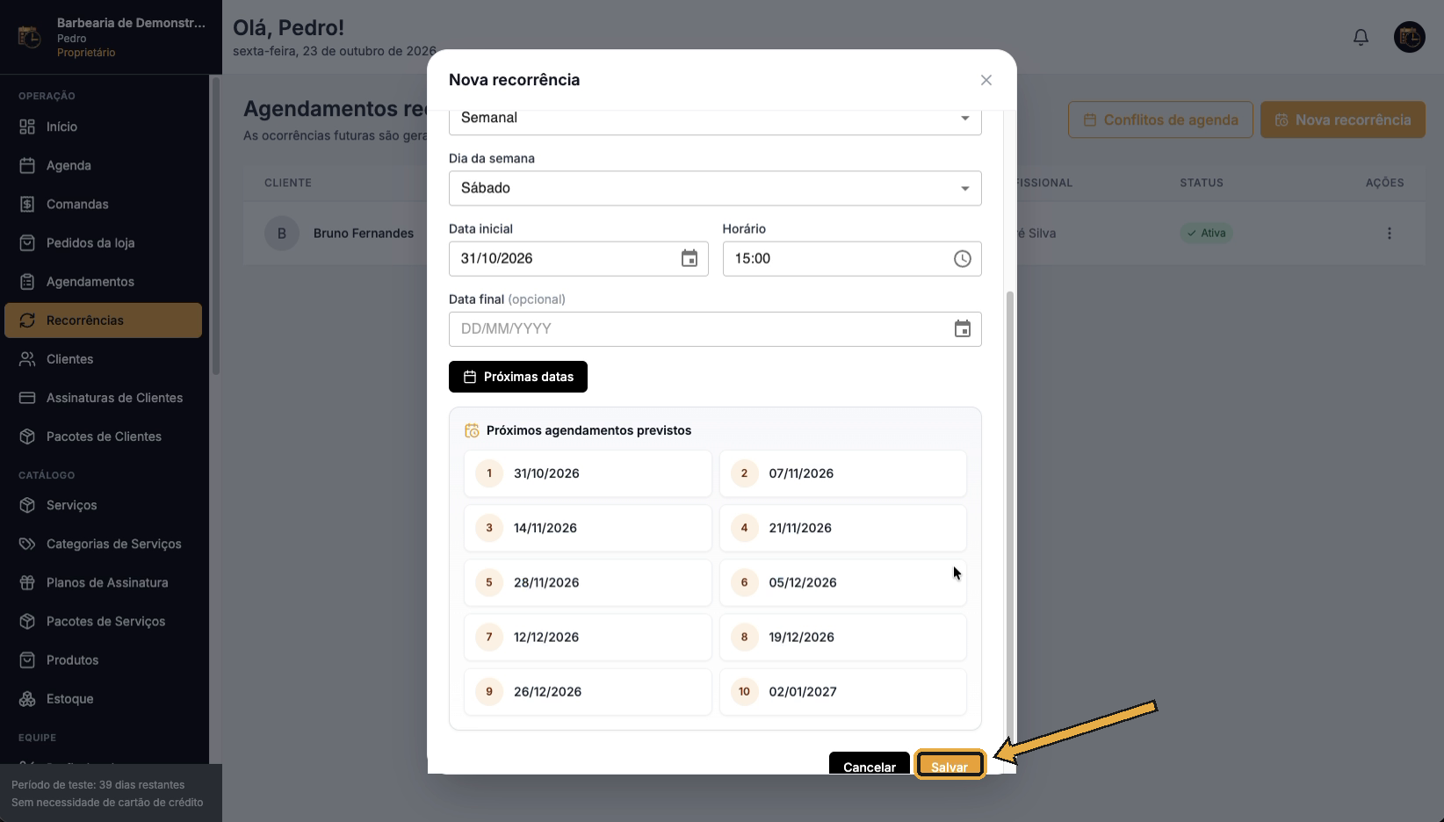Click the Próximas datas button

point(518,377)
